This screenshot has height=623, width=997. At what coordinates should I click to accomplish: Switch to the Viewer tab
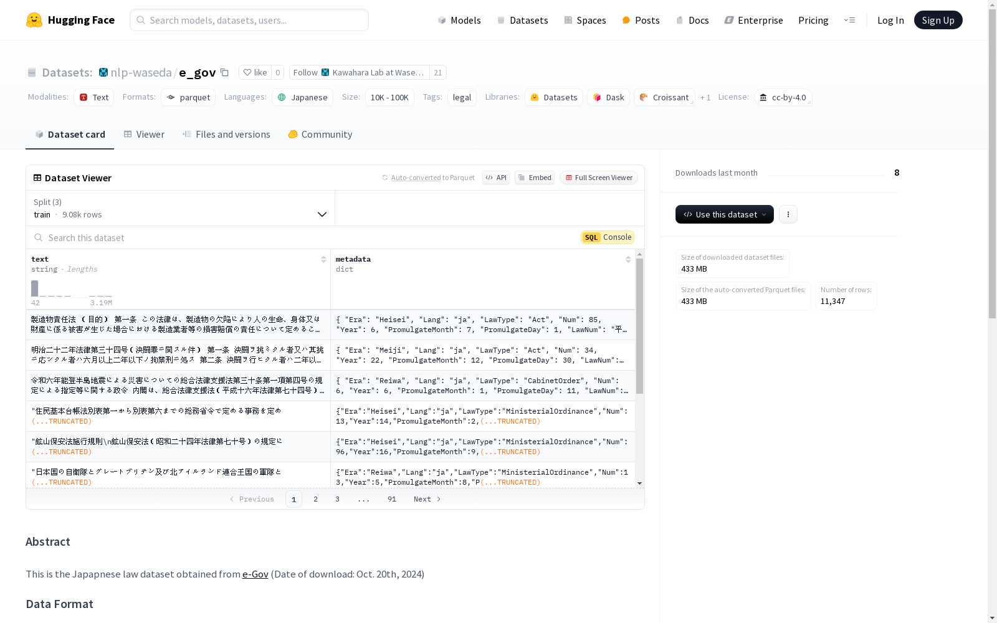click(144, 134)
